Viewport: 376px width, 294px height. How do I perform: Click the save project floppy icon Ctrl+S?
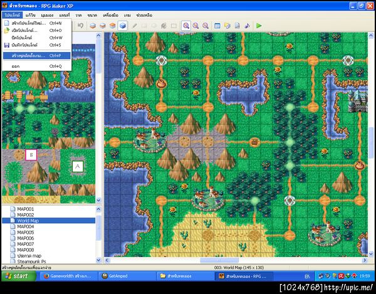click(x=7, y=45)
